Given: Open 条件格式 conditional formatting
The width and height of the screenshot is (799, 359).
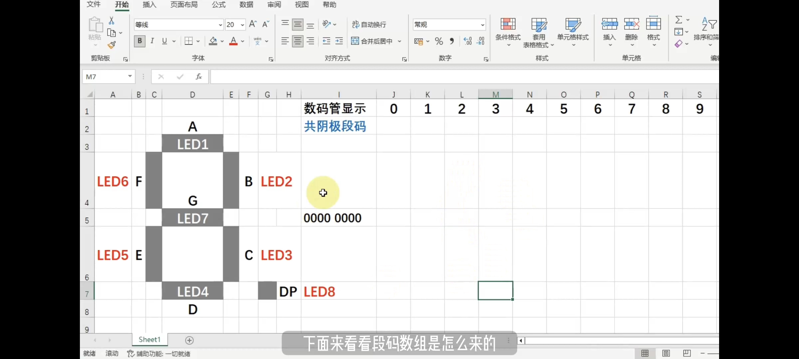Looking at the screenshot, I should (x=508, y=32).
